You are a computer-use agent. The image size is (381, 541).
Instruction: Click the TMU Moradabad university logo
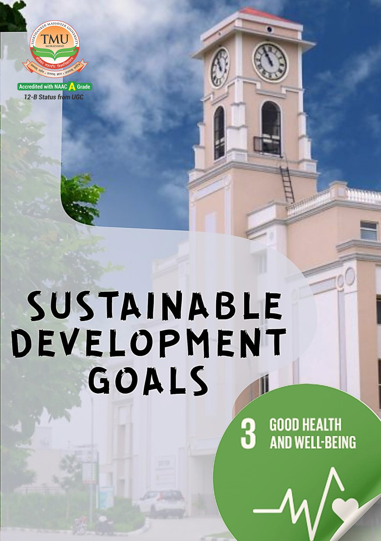pos(55,50)
